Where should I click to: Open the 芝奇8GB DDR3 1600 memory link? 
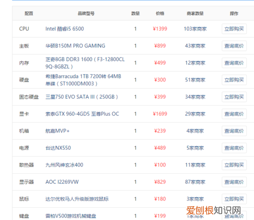[85, 63]
